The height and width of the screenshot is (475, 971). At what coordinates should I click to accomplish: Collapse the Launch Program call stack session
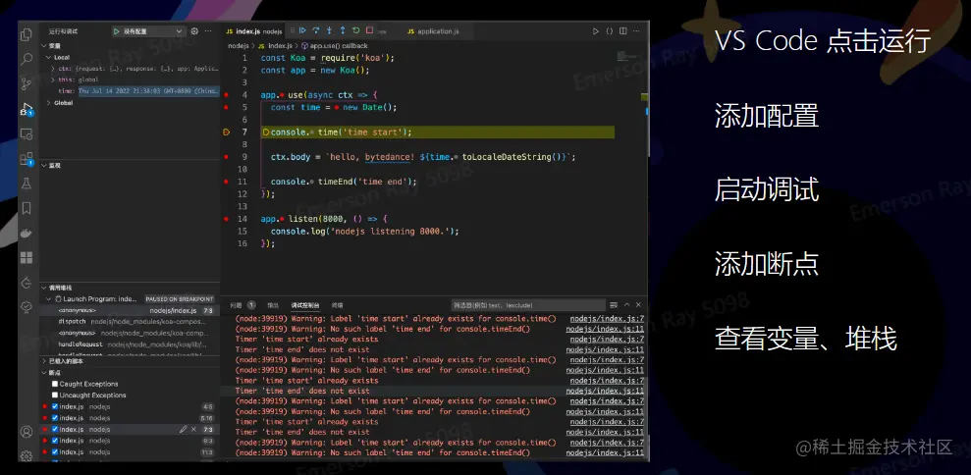48,299
